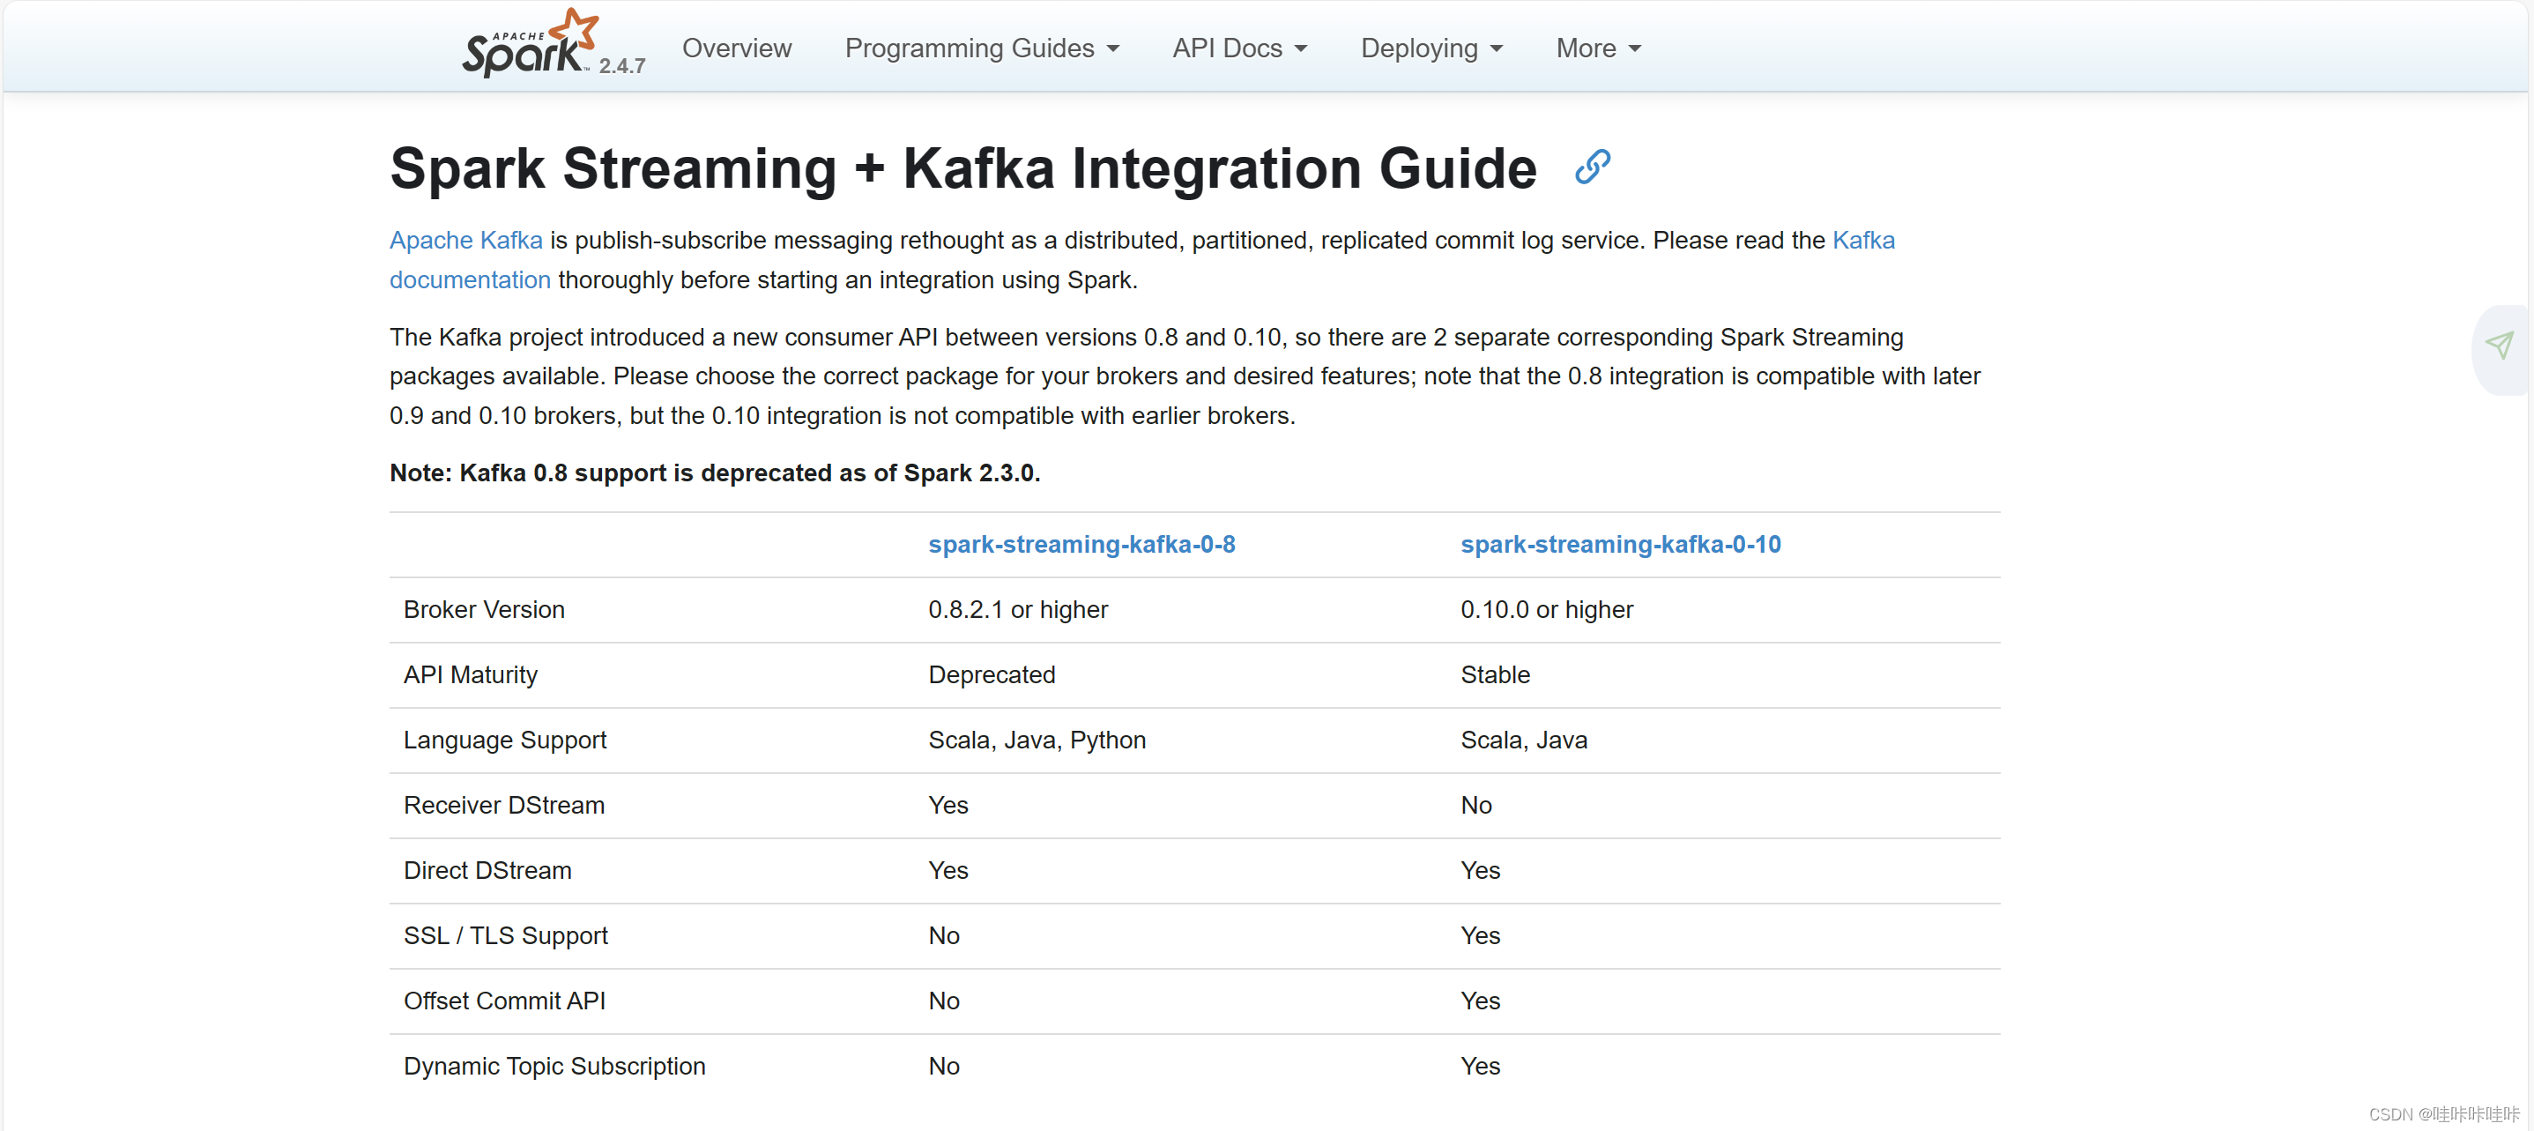Click the Receiver DStream row label
Image resolution: width=2534 pixels, height=1131 pixels.
503,806
